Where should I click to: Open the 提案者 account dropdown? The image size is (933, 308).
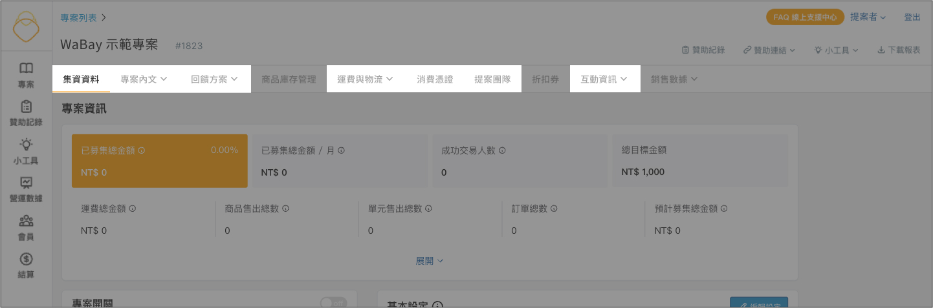868,17
